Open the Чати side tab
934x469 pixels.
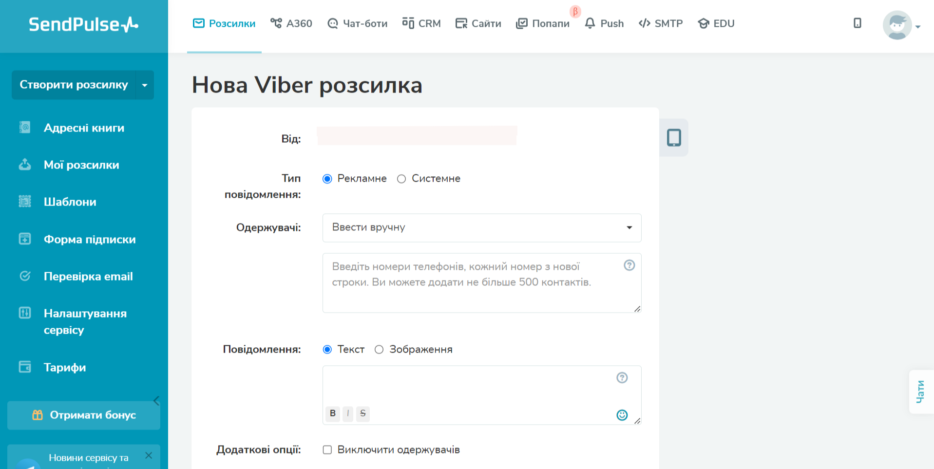click(x=921, y=392)
